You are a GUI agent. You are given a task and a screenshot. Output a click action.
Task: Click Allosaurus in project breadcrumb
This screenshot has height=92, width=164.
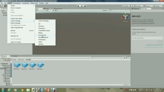click(x=21, y=60)
